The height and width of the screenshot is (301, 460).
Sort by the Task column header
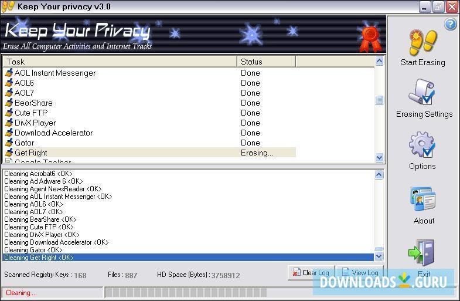(120, 62)
